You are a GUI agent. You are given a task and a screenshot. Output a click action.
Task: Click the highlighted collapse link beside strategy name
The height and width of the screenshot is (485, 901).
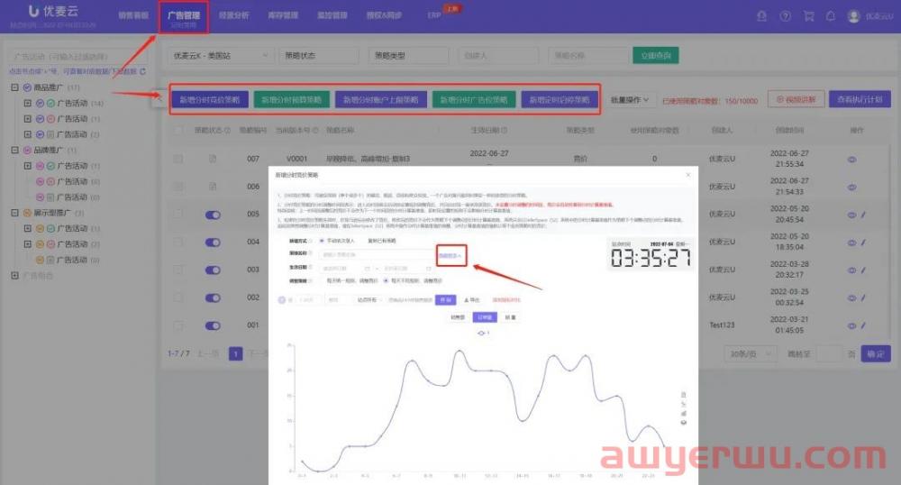tap(451, 255)
